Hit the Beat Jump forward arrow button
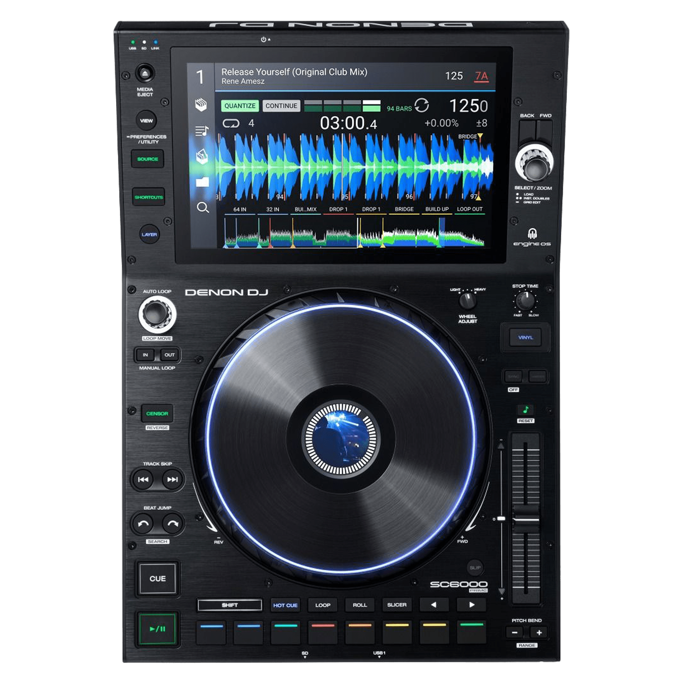Viewport: 683px width, 683px height. (173, 523)
